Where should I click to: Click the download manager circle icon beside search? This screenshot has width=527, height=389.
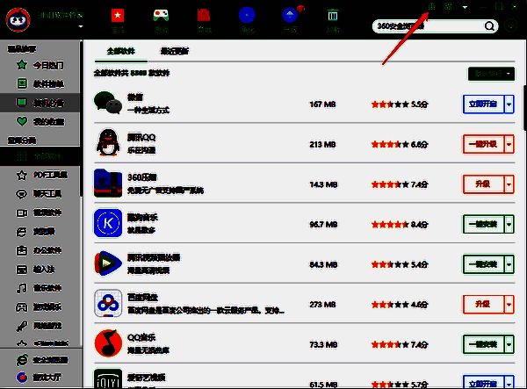[511, 25]
